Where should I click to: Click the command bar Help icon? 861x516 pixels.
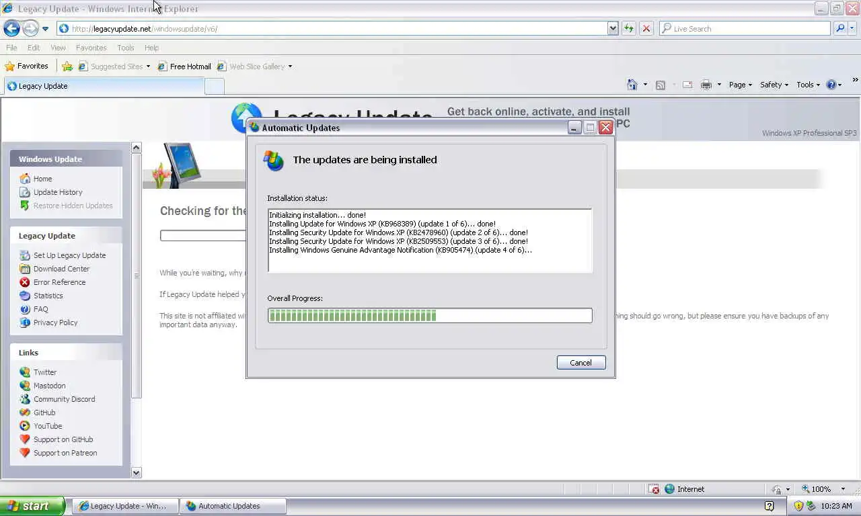[x=831, y=85]
